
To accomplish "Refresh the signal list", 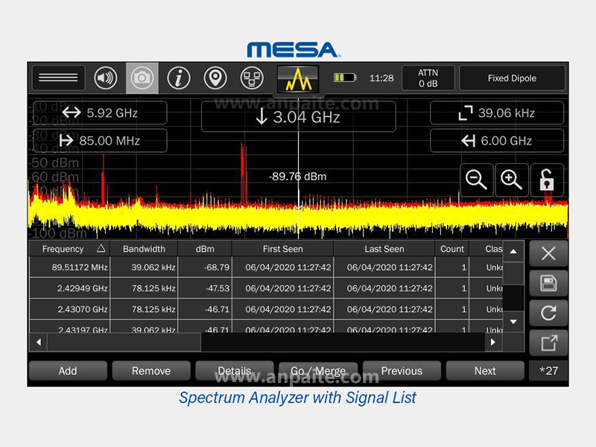I will 548,313.
